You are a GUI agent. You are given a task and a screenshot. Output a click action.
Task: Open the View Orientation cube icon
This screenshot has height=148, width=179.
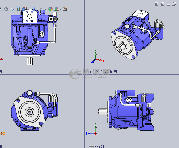(24, 9)
